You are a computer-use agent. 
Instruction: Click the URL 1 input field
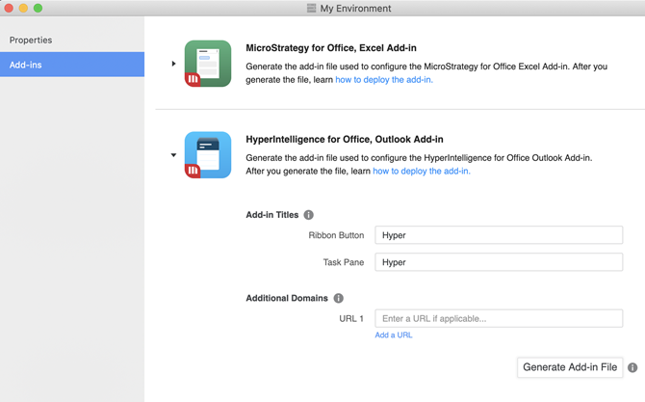tap(498, 318)
